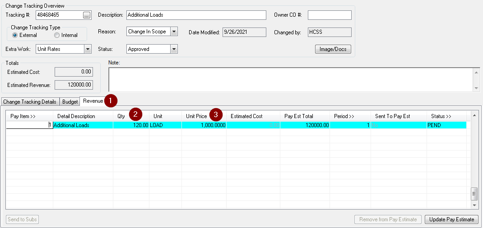Click the Image/Docs button
This screenshot has width=483, height=228.
(333, 49)
